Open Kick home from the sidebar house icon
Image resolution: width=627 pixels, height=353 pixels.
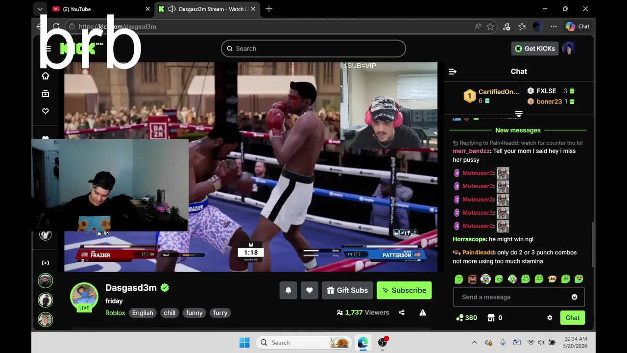pyautogui.click(x=46, y=76)
